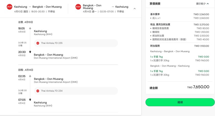This screenshot has height=116, width=215.
Task: Click the 3小時 25 分鐘 duration text
Action: pos(22,44)
